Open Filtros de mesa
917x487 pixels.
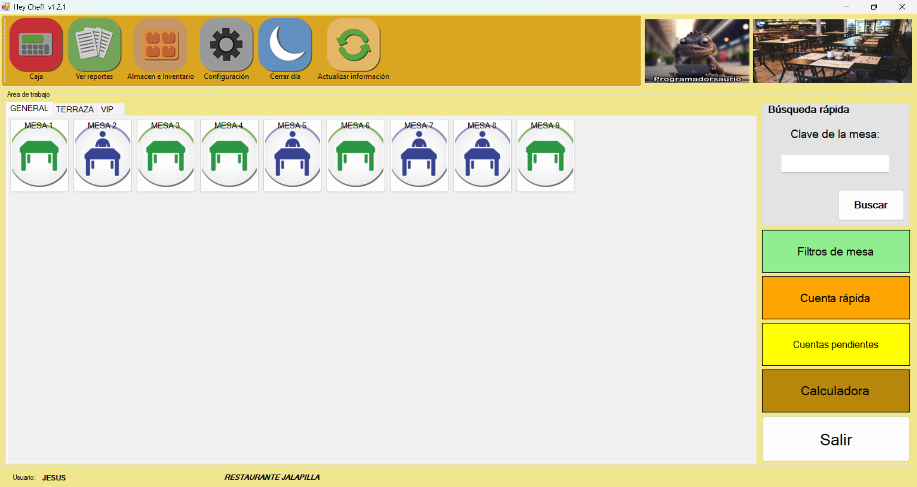coord(835,252)
